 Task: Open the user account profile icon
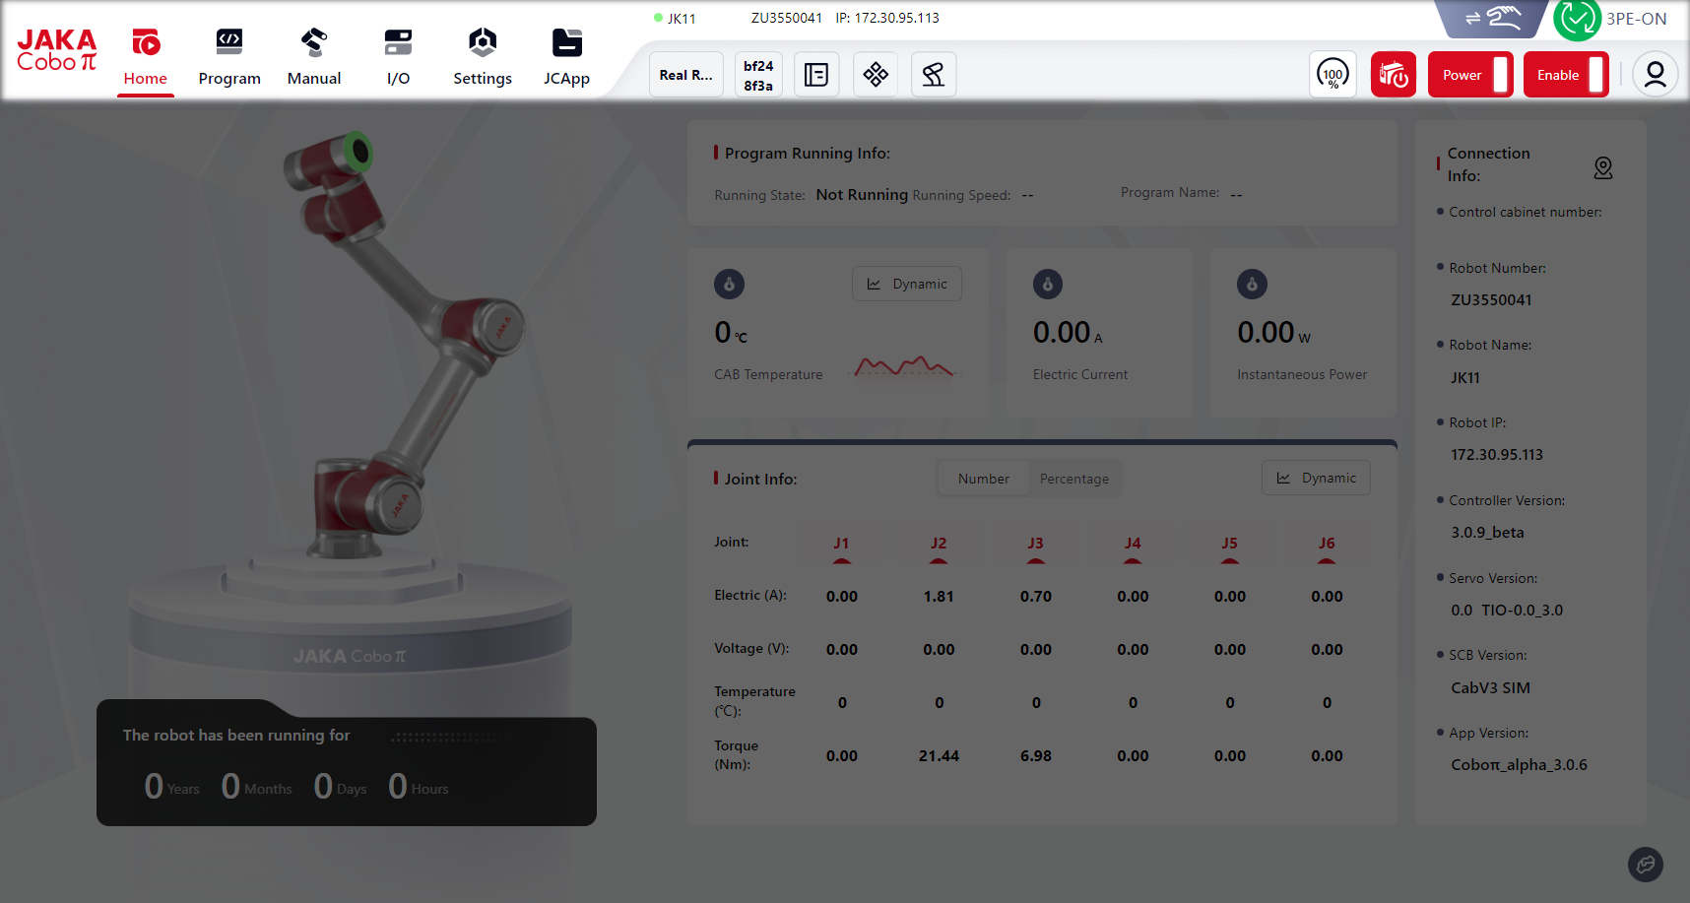[1655, 75]
